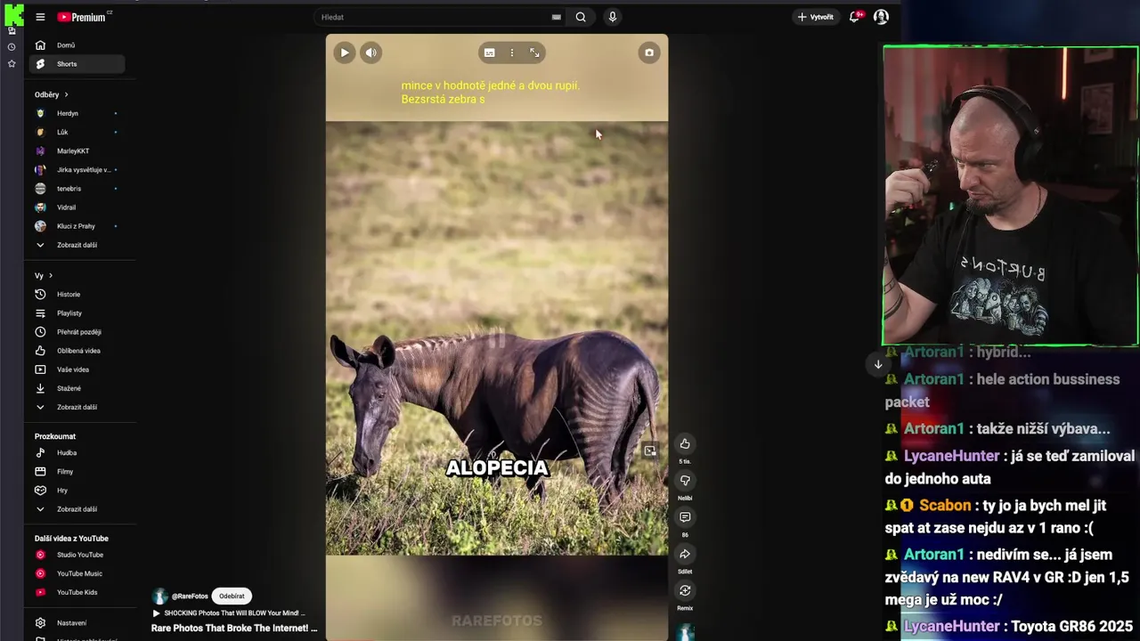Open the notifications bell
Screen dimensions: 1140x641
[855, 17]
